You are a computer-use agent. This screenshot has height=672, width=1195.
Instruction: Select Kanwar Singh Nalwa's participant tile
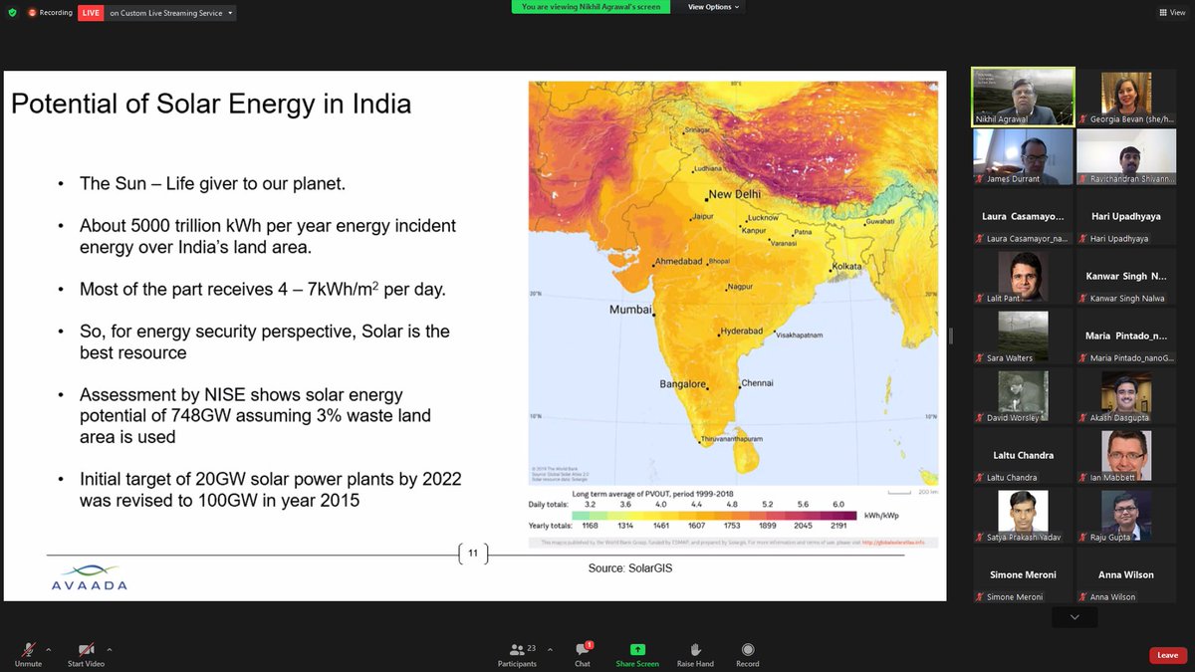(1126, 276)
